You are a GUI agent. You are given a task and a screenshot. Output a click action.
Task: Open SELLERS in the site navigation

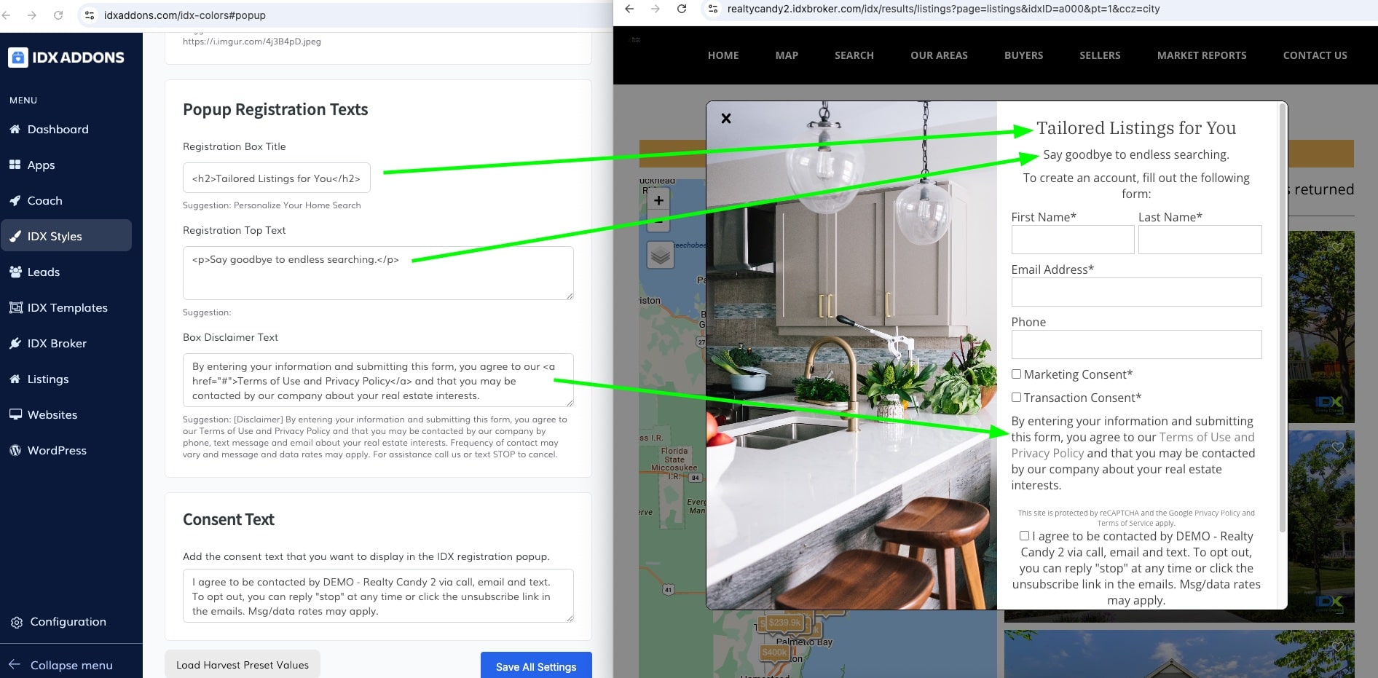coord(1100,55)
